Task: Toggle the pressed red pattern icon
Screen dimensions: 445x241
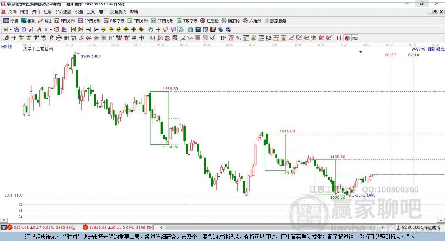Action: [x=56, y=30]
